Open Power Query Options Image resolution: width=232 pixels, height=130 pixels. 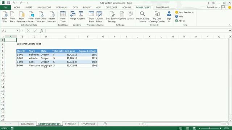pyautogui.click(x=122, y=16)
